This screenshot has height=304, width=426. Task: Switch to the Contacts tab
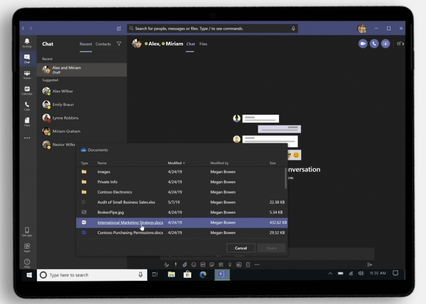pos(103,44)
